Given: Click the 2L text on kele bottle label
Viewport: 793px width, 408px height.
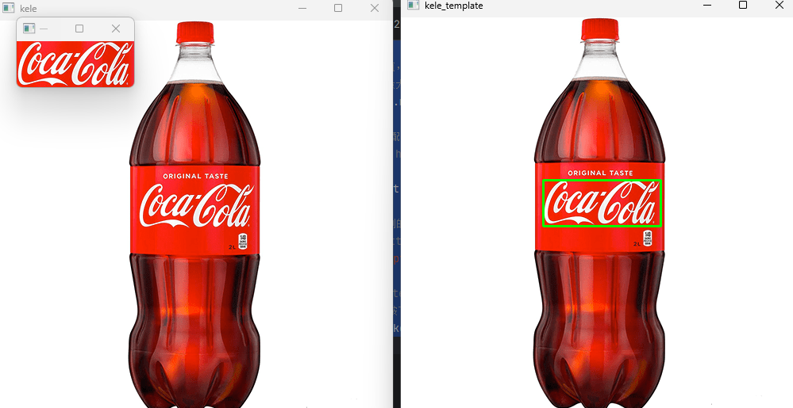Looking at the screenshot, I should click(232, 247).
